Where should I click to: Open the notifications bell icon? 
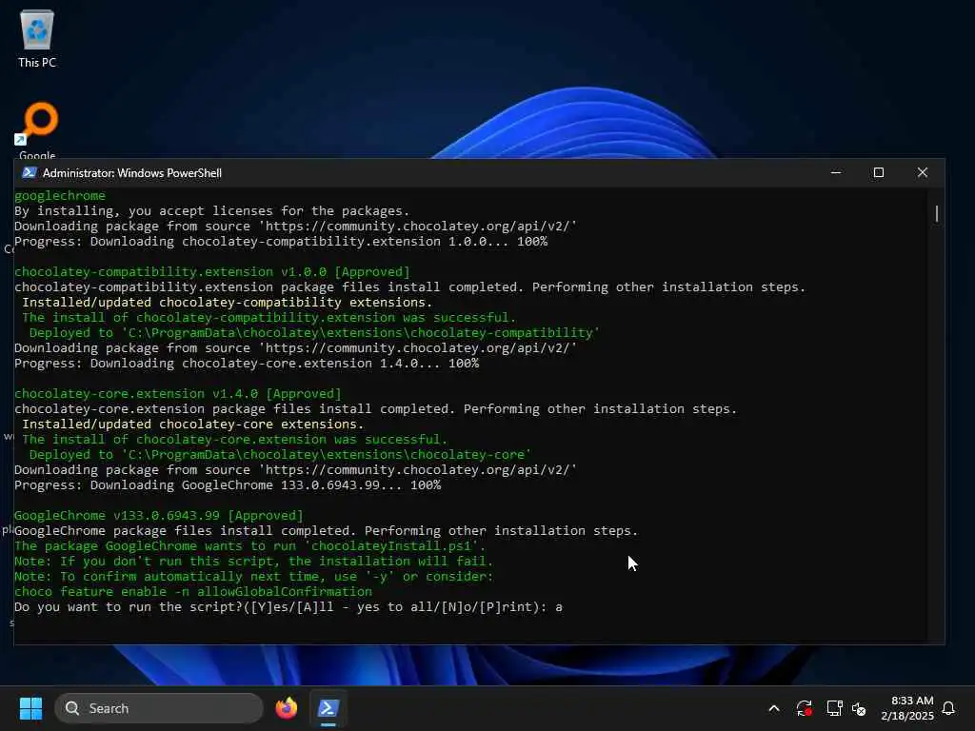948,708
